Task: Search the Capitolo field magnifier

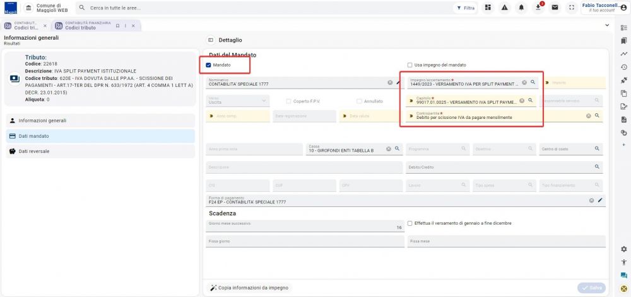Action: coord(531,100)
